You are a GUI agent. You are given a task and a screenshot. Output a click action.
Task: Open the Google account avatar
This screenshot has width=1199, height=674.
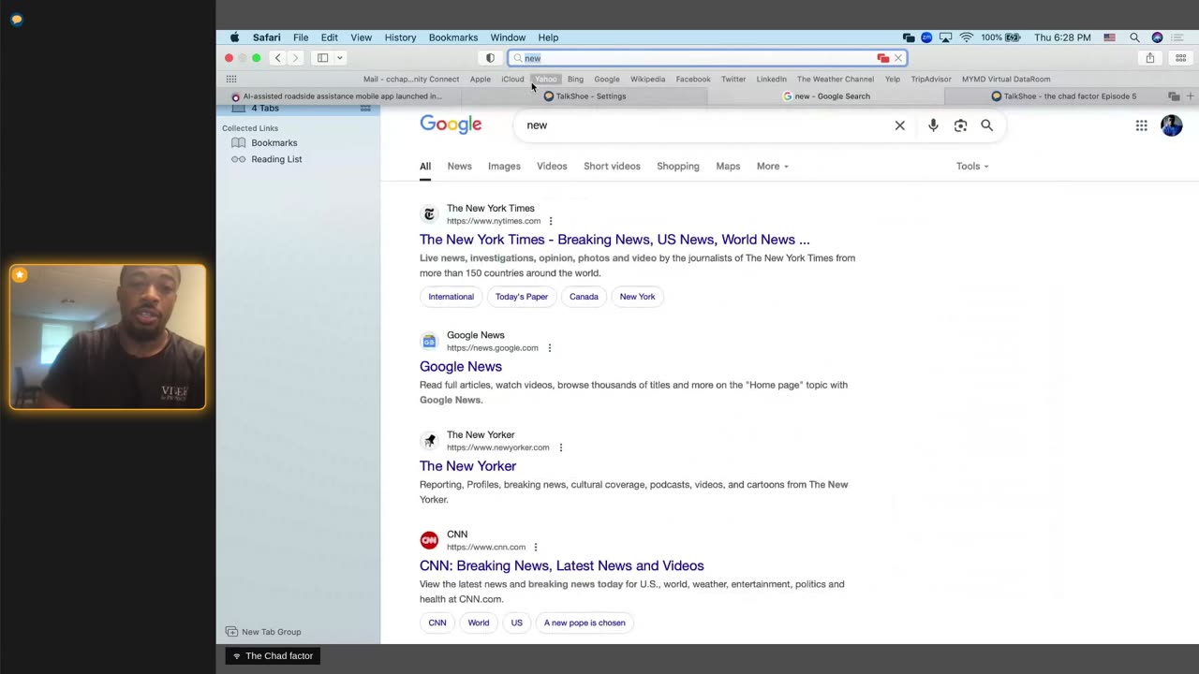[x=1171, y=125]
